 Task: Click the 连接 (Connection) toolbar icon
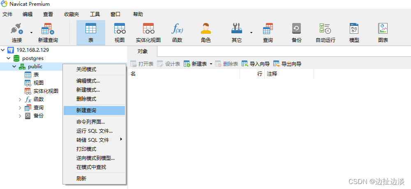[16, 32]
